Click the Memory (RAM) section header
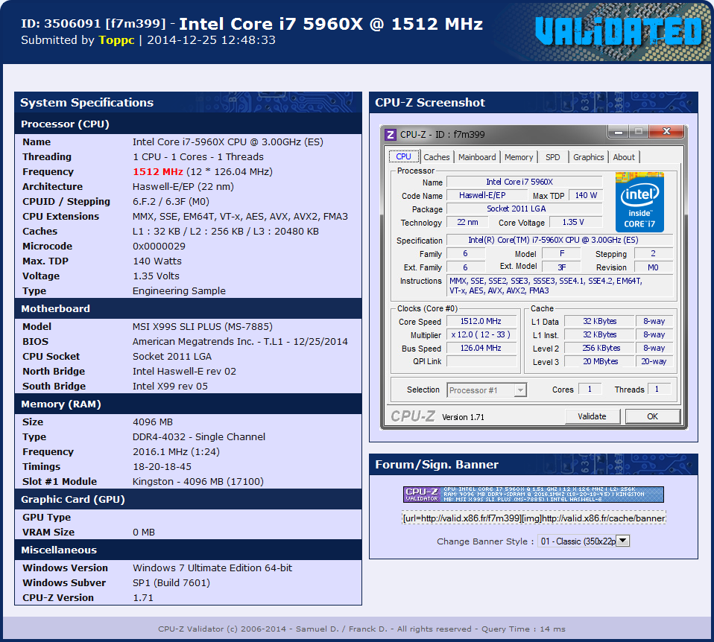 (188, 404)
